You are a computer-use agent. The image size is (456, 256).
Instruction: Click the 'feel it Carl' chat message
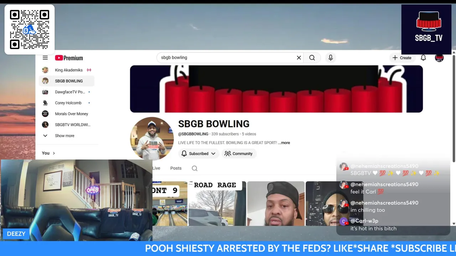(367, 192)
